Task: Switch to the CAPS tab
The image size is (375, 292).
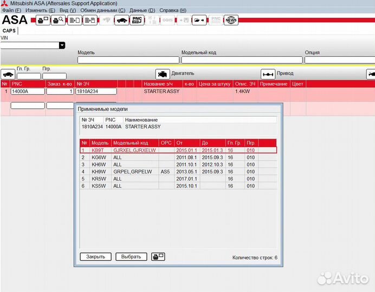Action: pos(9,31)
